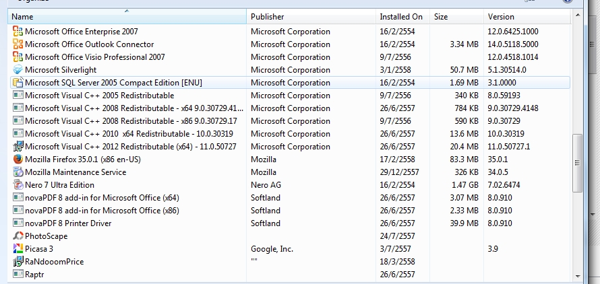Click the list scrollbar down arrow
Viewport: 600px width, 284px height.
(578, 276)
